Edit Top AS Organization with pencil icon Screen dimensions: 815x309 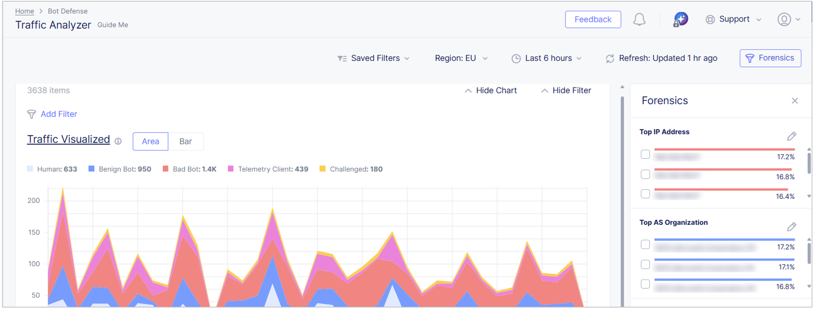pyautogui.click(x=792, y=227)
